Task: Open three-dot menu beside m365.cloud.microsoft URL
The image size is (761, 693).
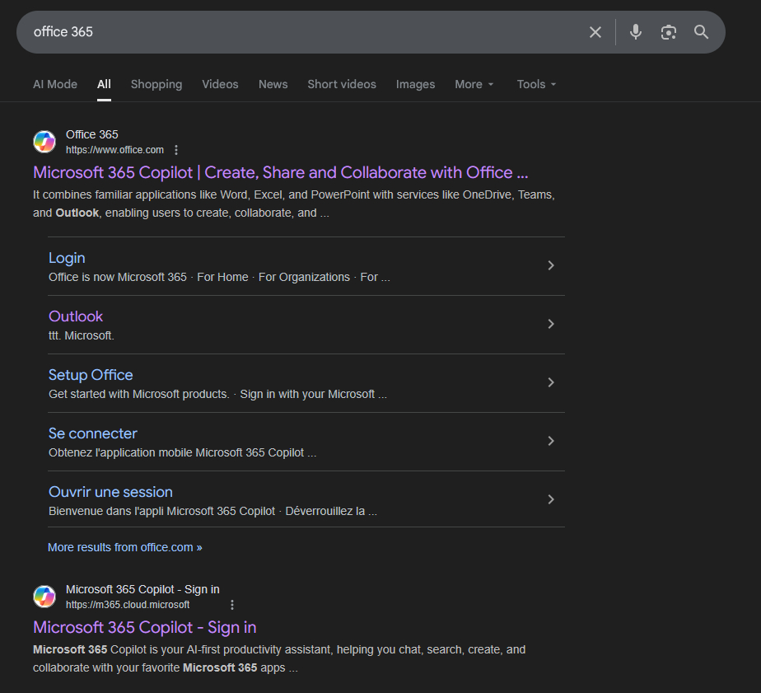Action: coord(232,605)
